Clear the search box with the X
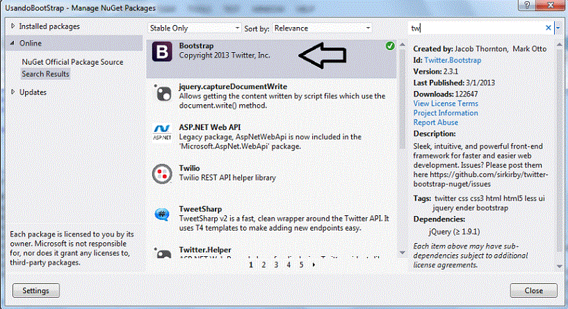Screen dimensions: 568x309 tap(548, 28)
